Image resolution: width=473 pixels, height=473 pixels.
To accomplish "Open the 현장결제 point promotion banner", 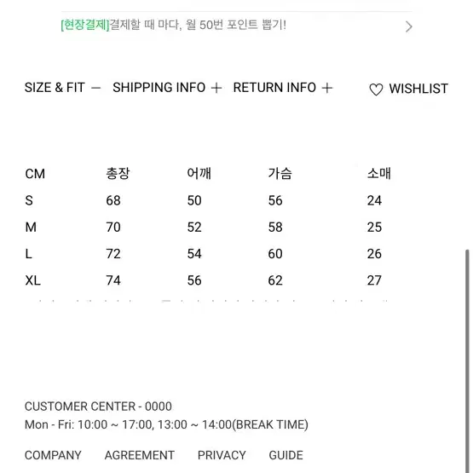I will point(174,25).
